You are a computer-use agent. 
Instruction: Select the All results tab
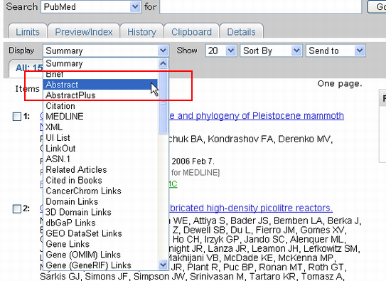click(26, 68)
